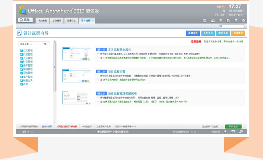This screenshot has height=160, width=263.
Task: Open the 行政管理 folder
Action: 28,54
